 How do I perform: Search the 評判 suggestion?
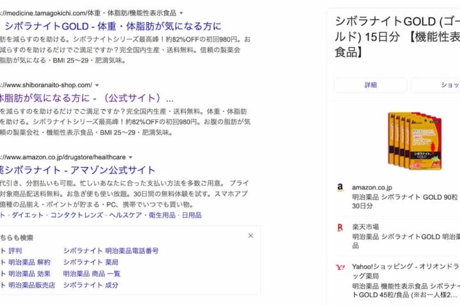pos(11,251)
